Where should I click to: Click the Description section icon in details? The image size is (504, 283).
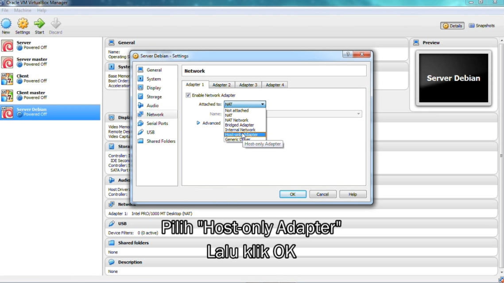point(112,262)
